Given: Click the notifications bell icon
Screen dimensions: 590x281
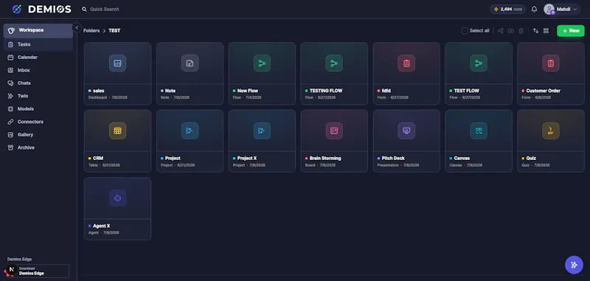Looking at the screenshot, I should pyautogui.click(x=534, y=10).
